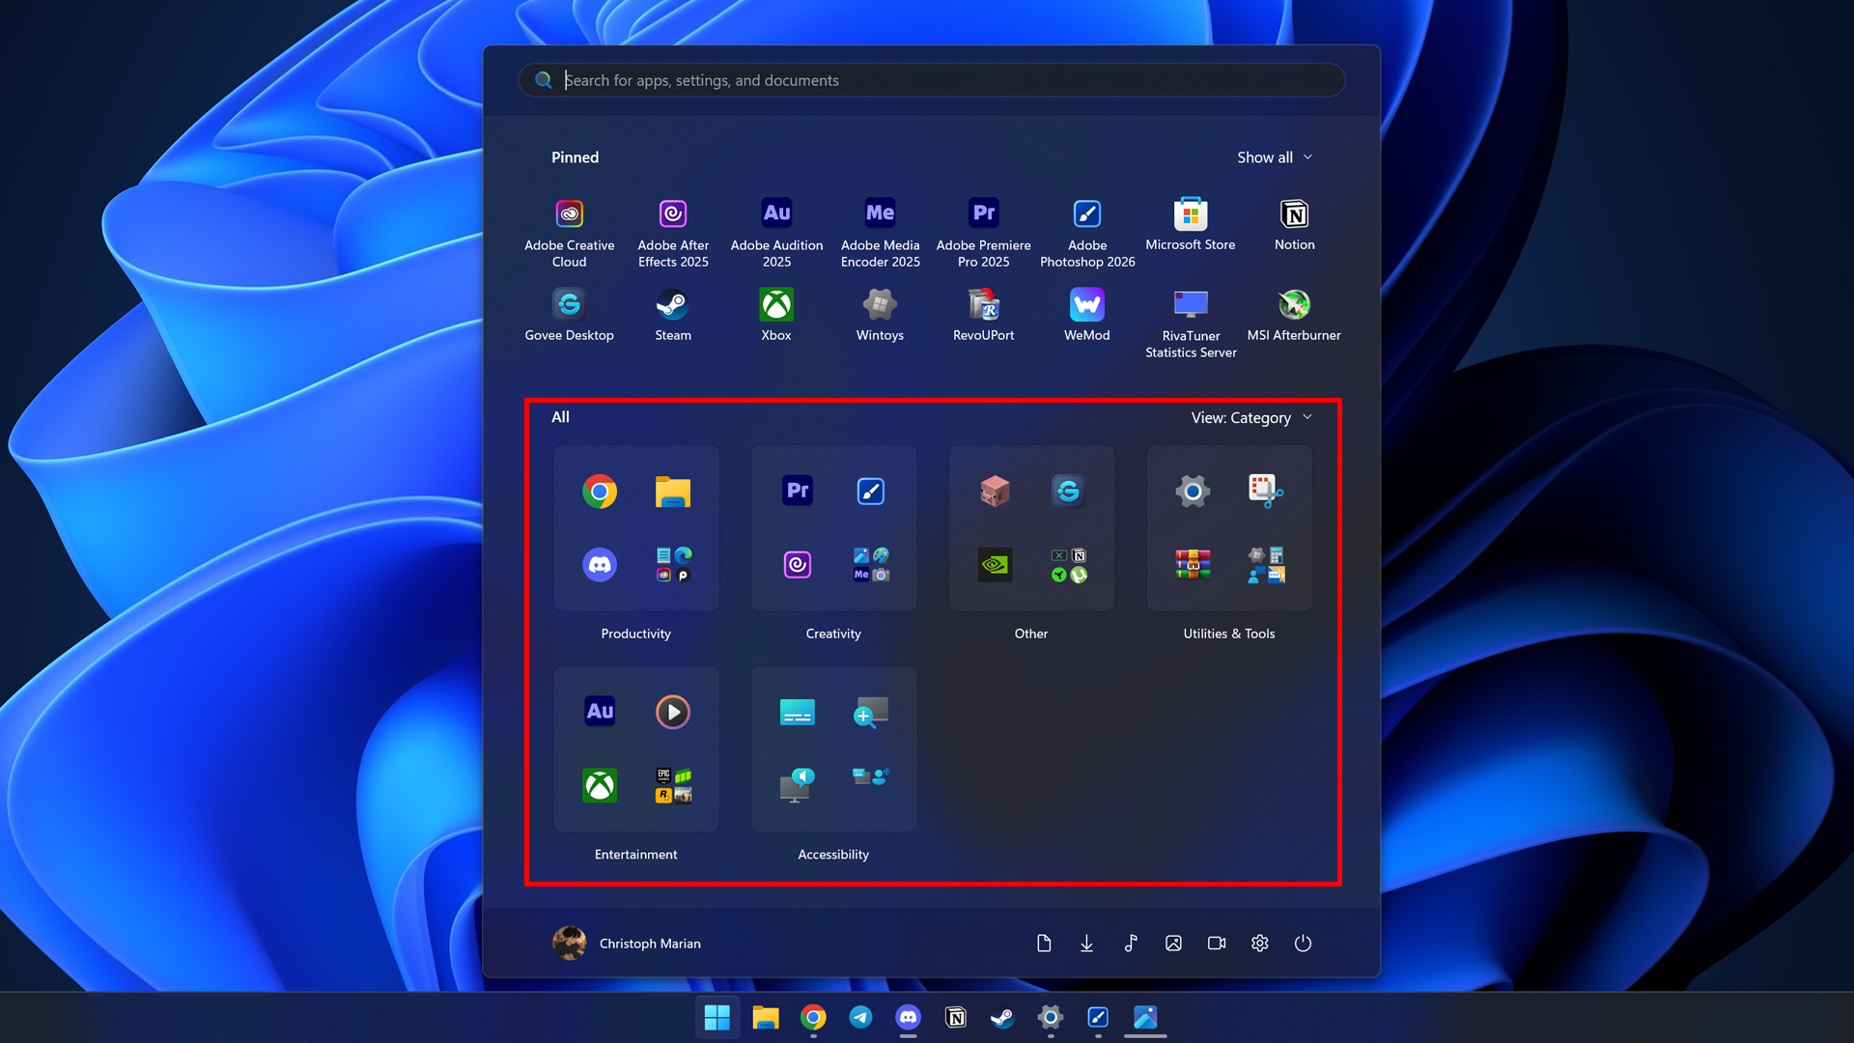Open Chrome in Productivity category
The width and height of the screenshot is (1854, 1043).
point(600,492)
